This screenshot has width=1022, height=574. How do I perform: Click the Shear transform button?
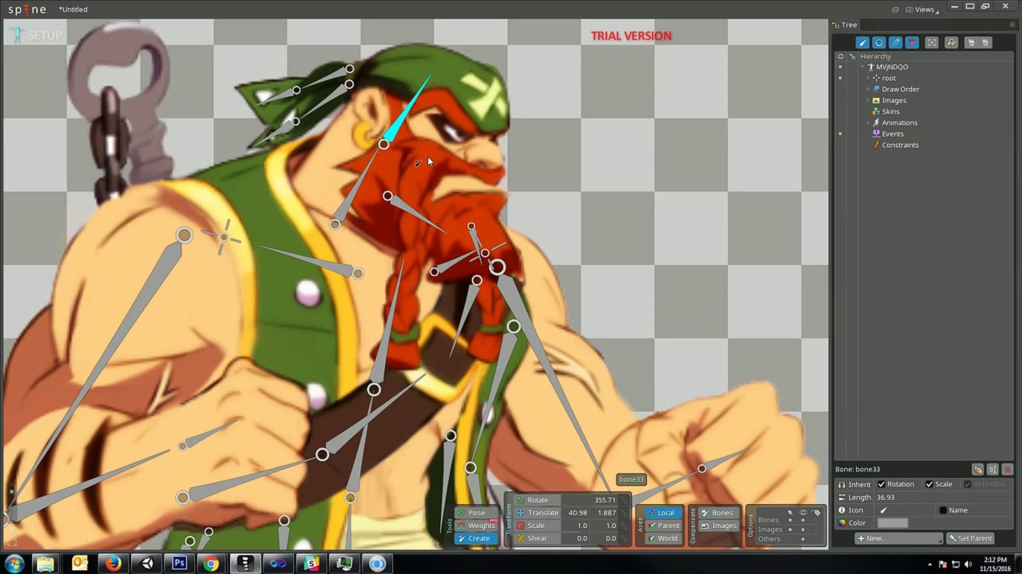pyautogui.click(x=537, y=538)
